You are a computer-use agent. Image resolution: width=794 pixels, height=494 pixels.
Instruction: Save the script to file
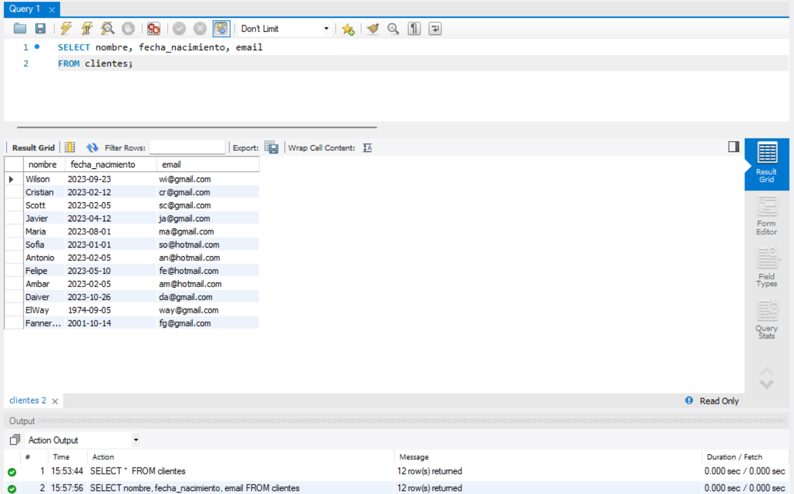(x=40, y=29)
